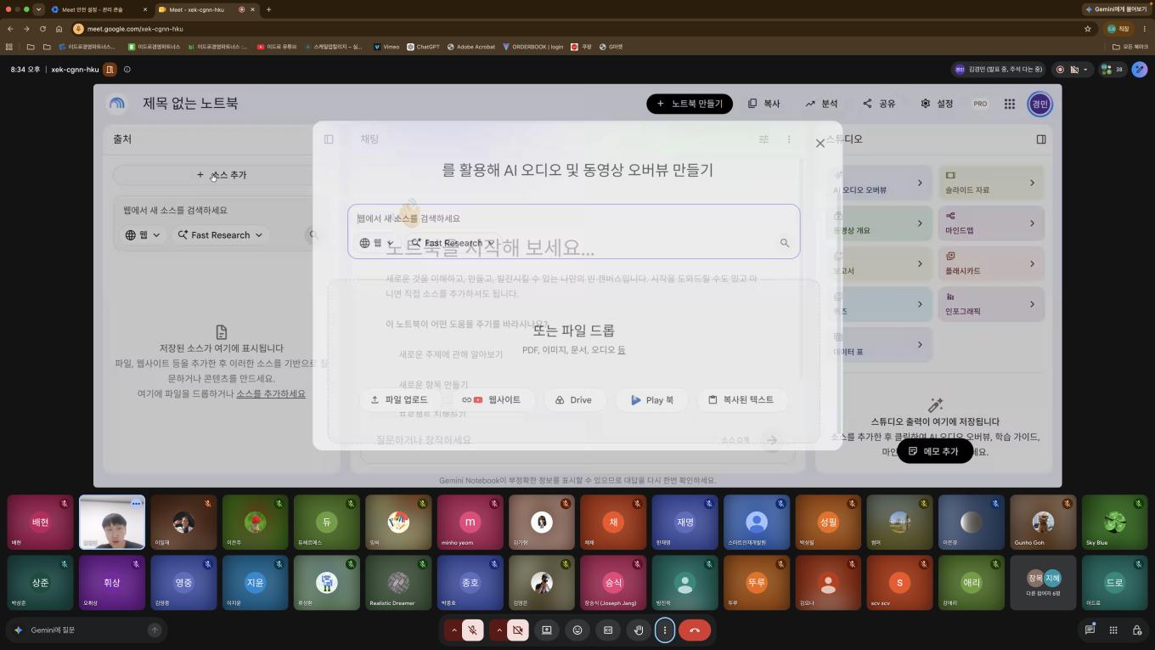Open participants list showing 38

point(1112,70)
